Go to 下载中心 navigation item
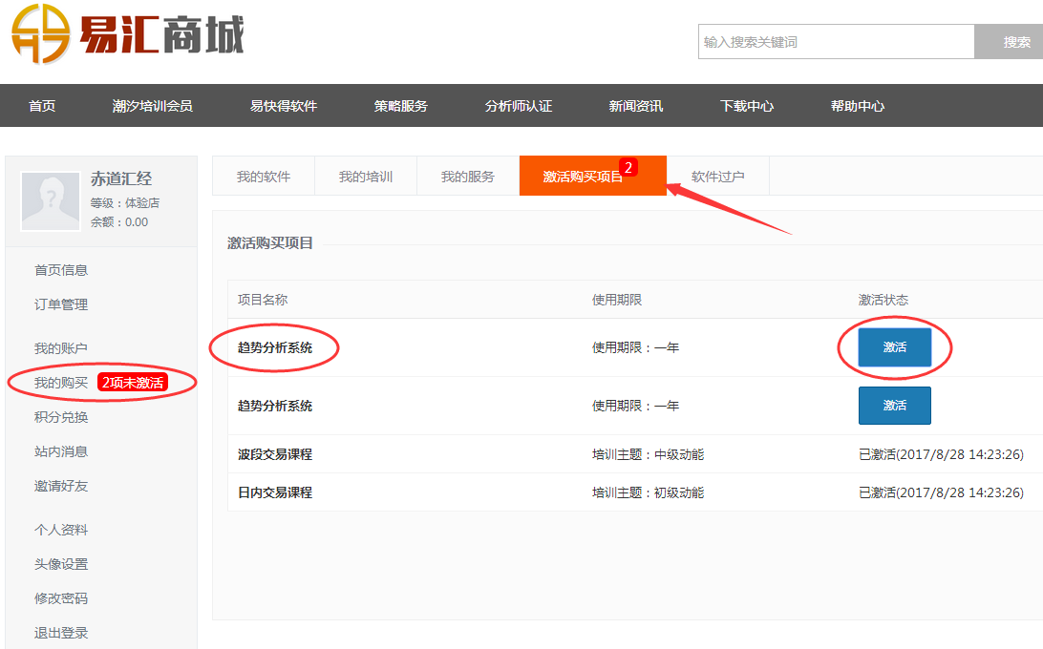This screenshot has width=1043, height=649. coord(746,106)
